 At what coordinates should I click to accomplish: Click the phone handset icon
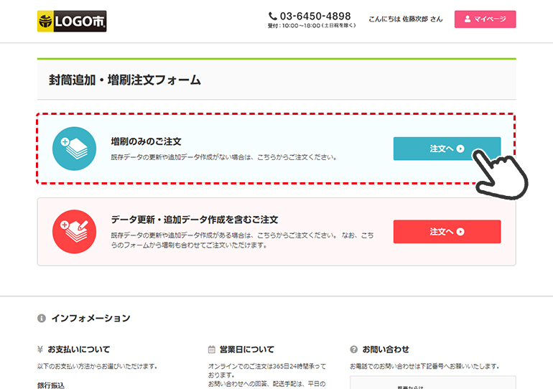point(273,17)
